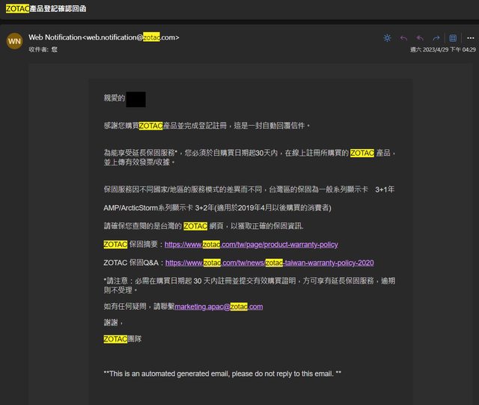Click the Reply arrow icon
This screenshot has width=479, height=405.
(x=404, y=37)
